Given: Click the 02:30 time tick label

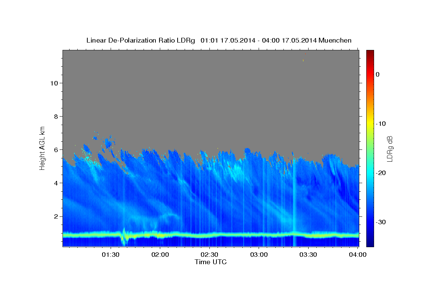Looking at the screenshot, I should (x=209, y=255).
